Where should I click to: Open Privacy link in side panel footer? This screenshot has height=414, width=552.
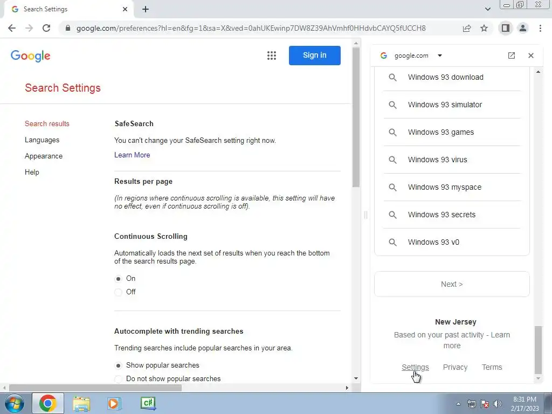click(x=455, y=367)
